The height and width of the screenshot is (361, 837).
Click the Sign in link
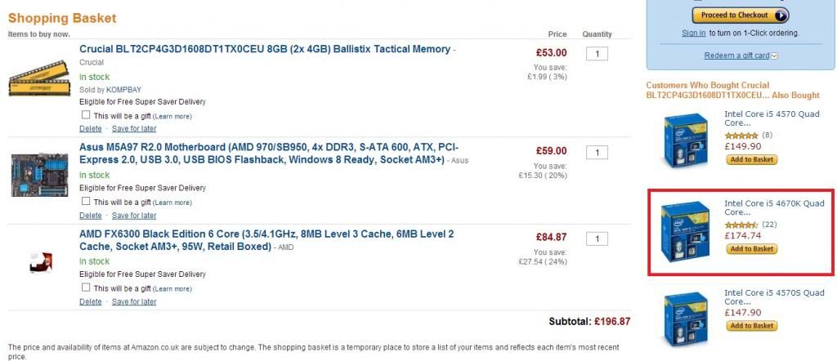(x=693, y=33)
